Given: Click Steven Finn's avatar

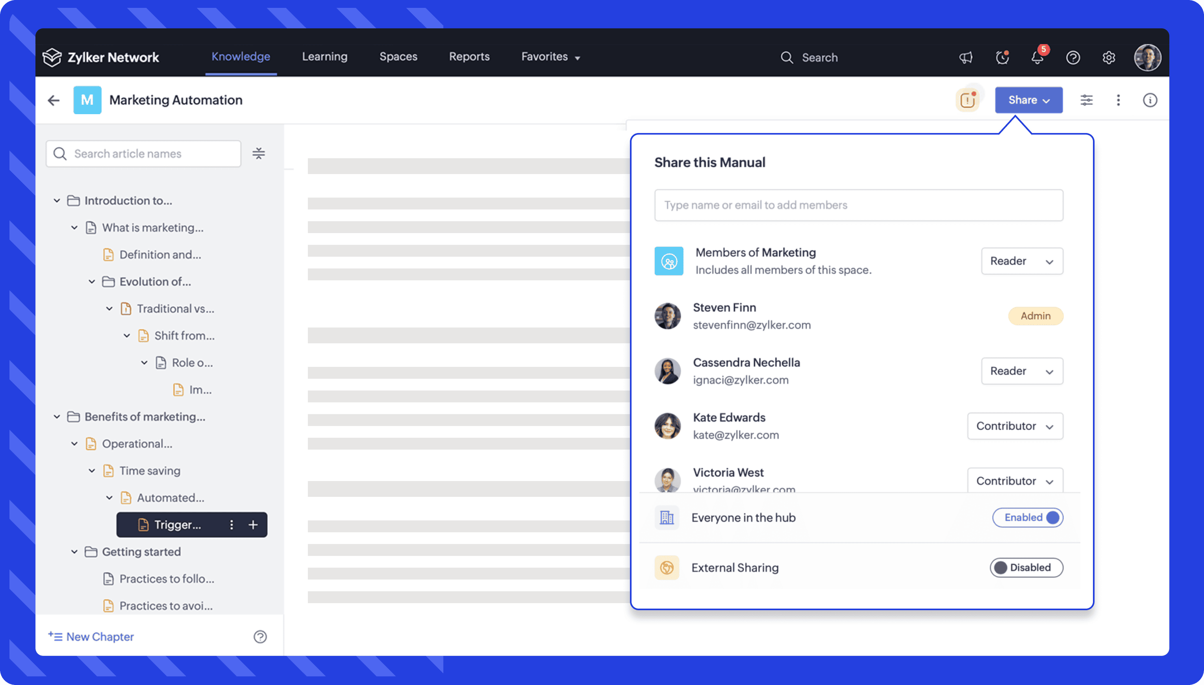Looking at the screenshot, I should tap(667, 316).
